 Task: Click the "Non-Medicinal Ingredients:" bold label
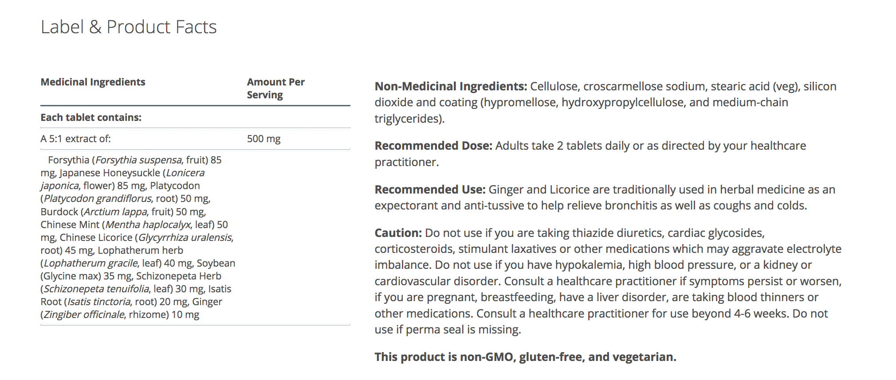coord(451,86)
